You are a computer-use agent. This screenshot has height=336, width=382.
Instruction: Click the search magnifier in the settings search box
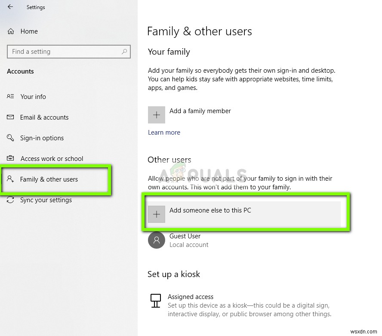pos(125,52)
